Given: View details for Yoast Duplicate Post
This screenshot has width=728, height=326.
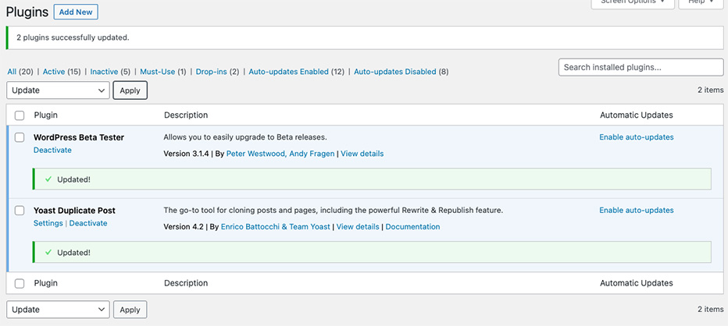Looking at the screenshot, I should click(358, 227).
